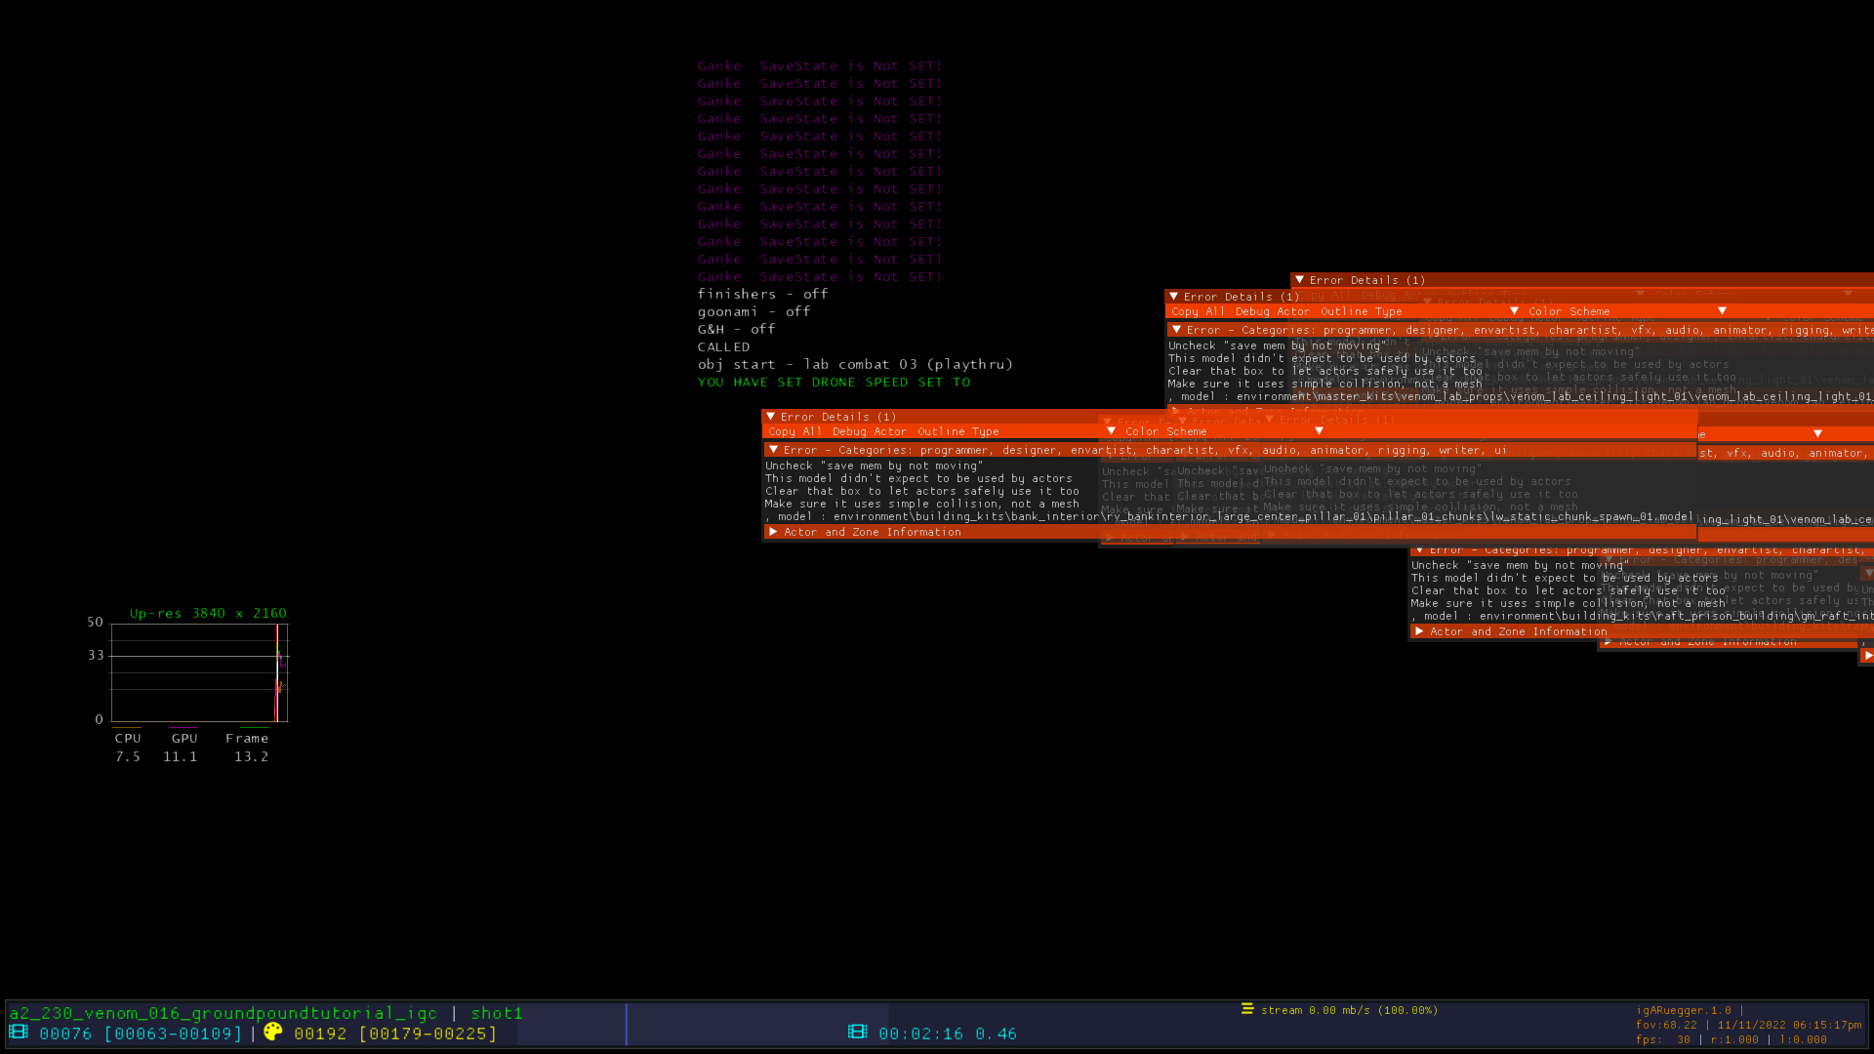Click Copy All in bank interior error panel
Screen dimensions: 1874x1054
point(794,431)
